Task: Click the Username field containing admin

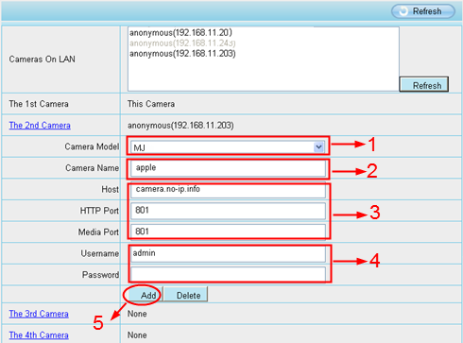Action: coord(228,254)
